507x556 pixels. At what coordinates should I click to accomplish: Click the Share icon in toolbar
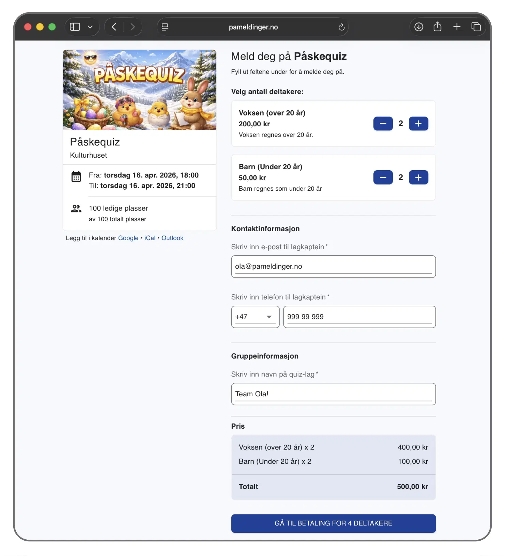(437, 27)
